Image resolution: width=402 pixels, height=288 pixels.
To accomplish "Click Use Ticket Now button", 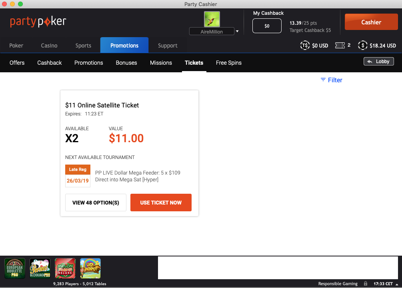I will point(161,203).
